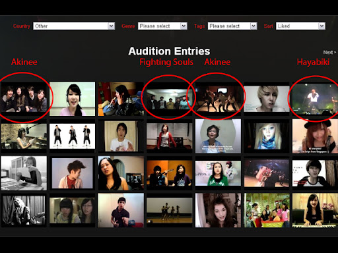Open the Tags Please select dropdown
The width and height of the screenshot is (338, 253).
point(232,26)
